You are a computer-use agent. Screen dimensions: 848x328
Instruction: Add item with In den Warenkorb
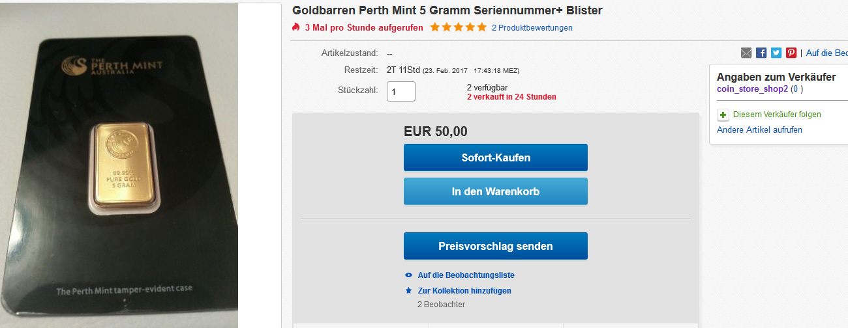tap(495, 191)
